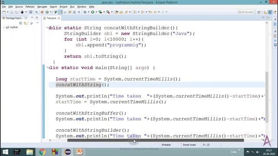Open the File menu

tap(4, 7)
